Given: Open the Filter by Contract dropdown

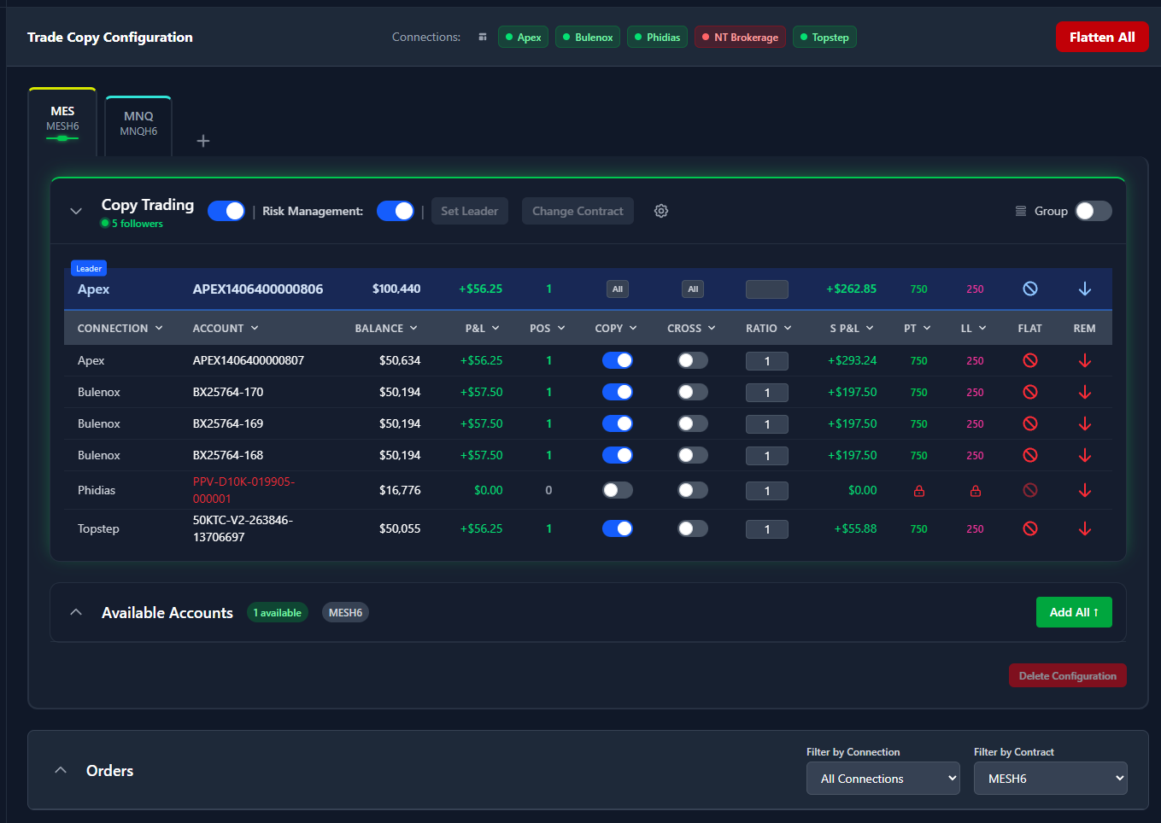Looking at the screenshot, I should (x=1050, y=778).
